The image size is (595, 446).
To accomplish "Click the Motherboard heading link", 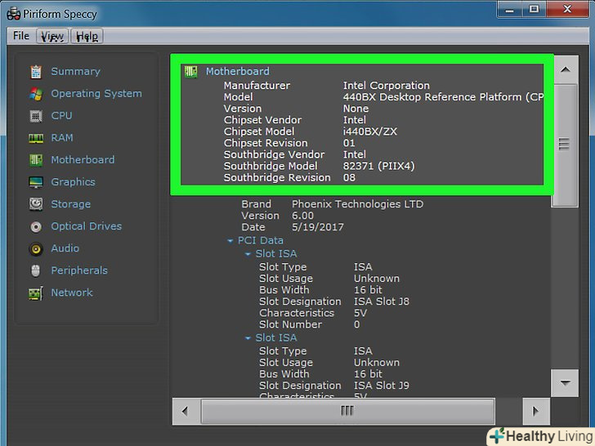I will [237, 71].
